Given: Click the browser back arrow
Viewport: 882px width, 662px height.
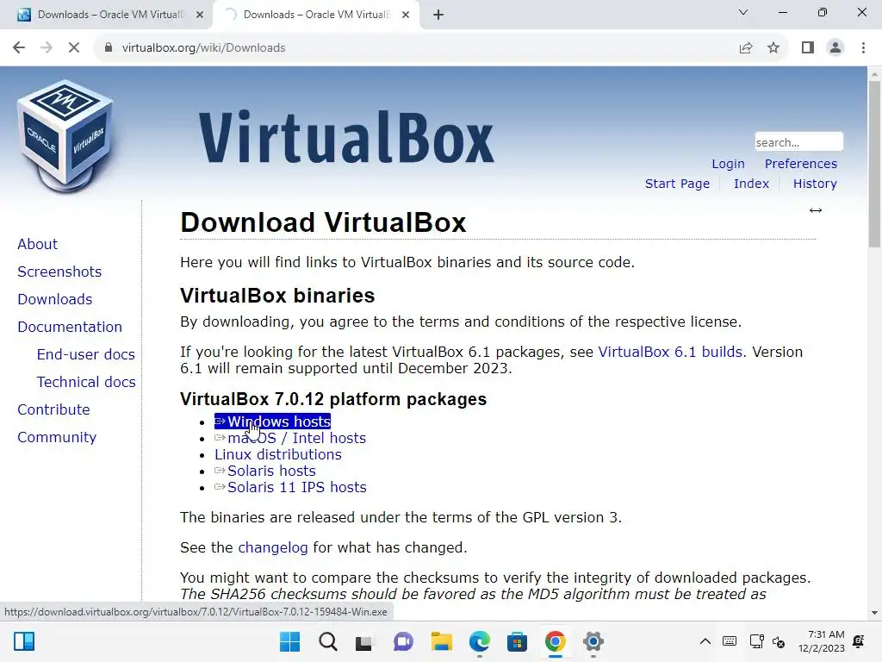Looking at the screenshot, I should (19, 48).
